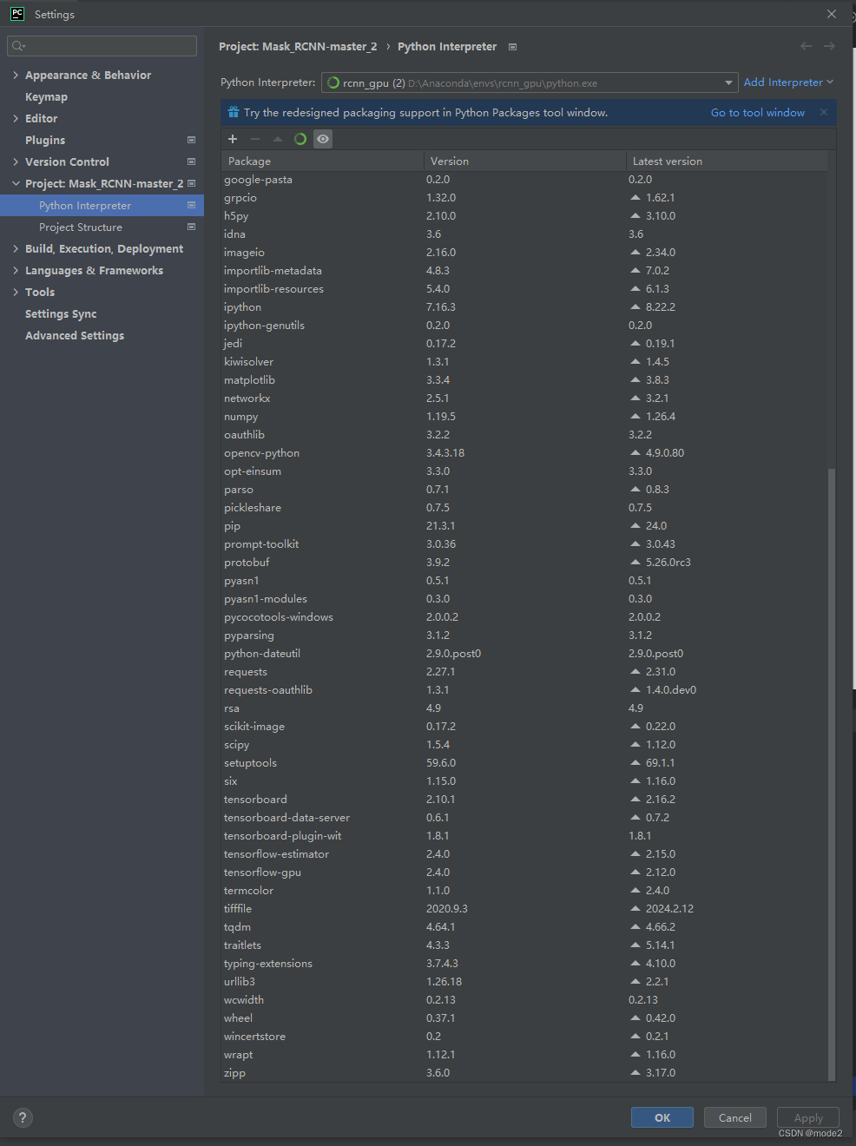Click the project-level icon beside Plugins
Image resolution: width=856 pixels, height=1146 pixels.
[191, 140]
